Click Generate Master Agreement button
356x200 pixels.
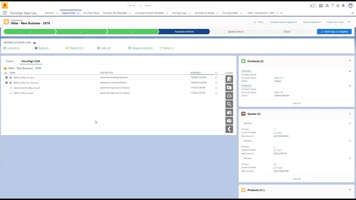[283, 22]
